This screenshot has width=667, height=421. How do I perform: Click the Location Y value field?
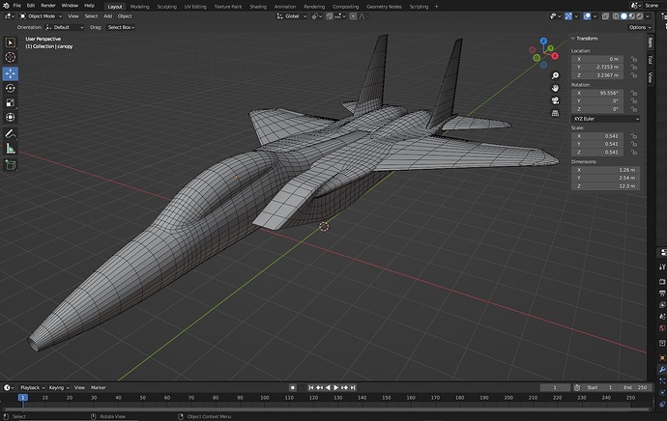(x=597, y=68)
